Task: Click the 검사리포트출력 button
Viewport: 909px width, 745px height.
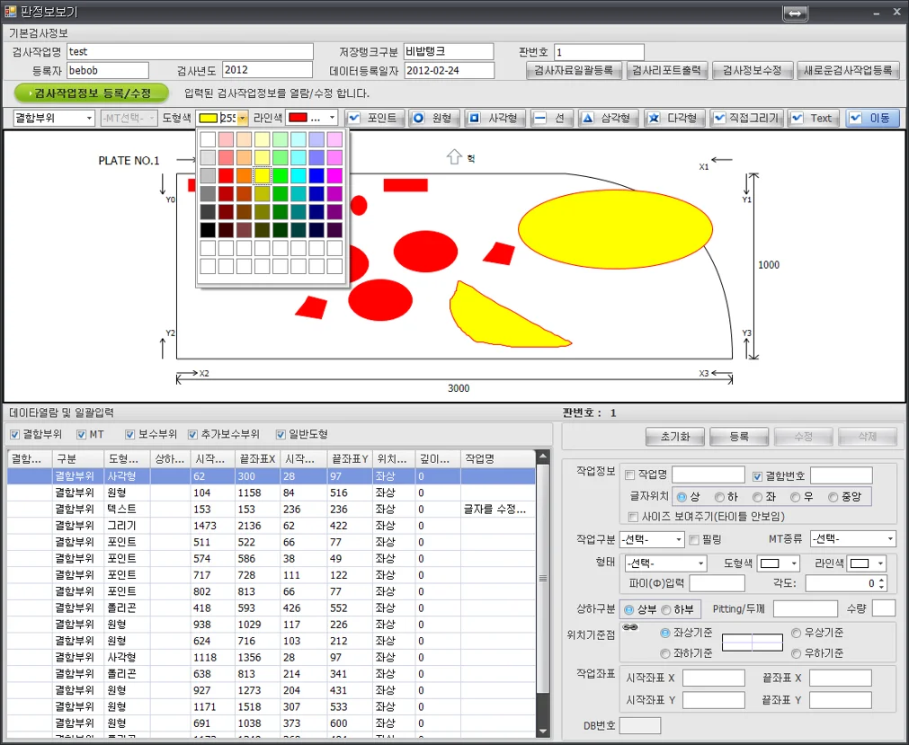Action: tap(666, 71)
